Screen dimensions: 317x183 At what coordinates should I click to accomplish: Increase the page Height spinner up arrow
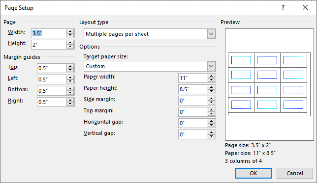pyautogui.click(x=70, y=43)
